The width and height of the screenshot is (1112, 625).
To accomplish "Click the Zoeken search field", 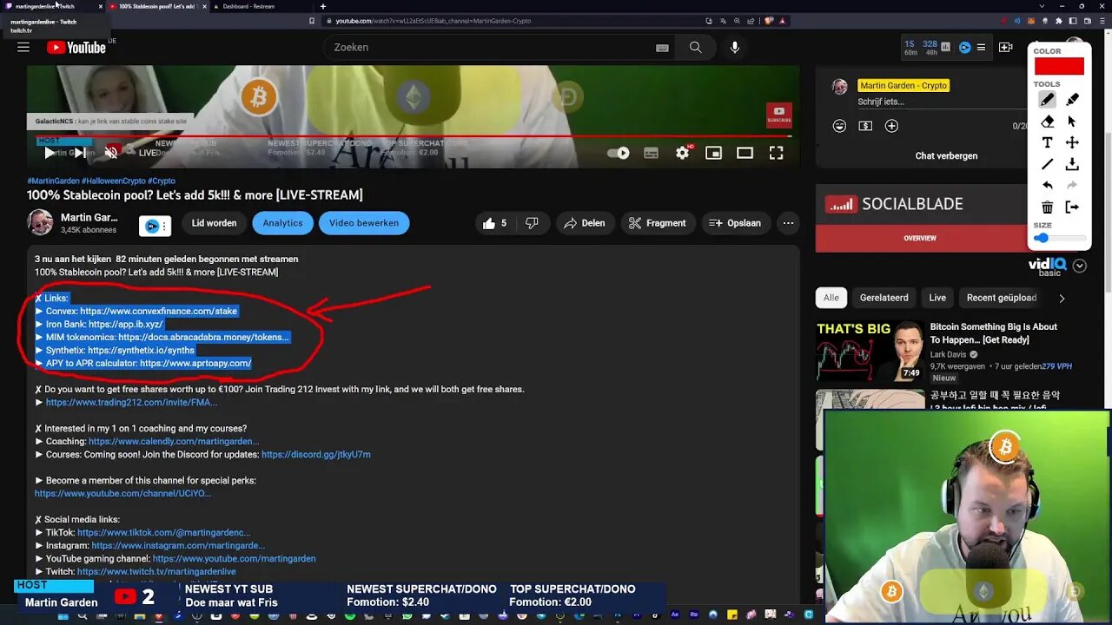I will (x=486, y=48).
